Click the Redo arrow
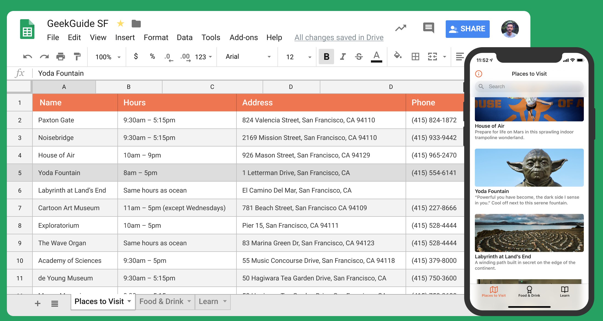The height and width of the screenshot is (321, 603). point(44,57)
